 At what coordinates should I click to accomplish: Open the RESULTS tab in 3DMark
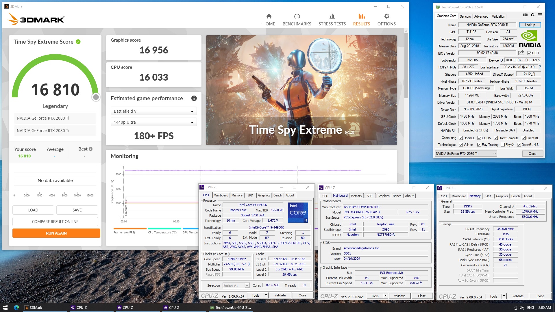click(x=361, y=20)
